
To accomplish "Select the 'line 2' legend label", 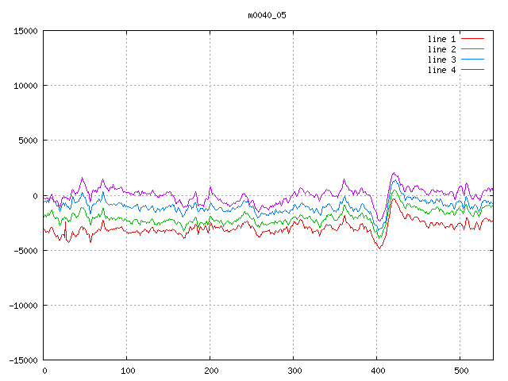I will pyautogui.click(x=441, y=49).
